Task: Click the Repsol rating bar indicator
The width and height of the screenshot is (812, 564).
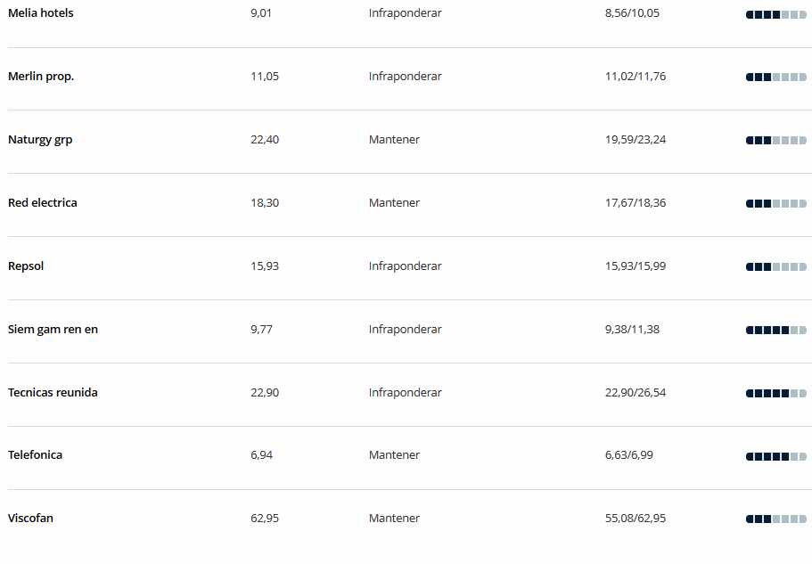Action: pos(775,267)
